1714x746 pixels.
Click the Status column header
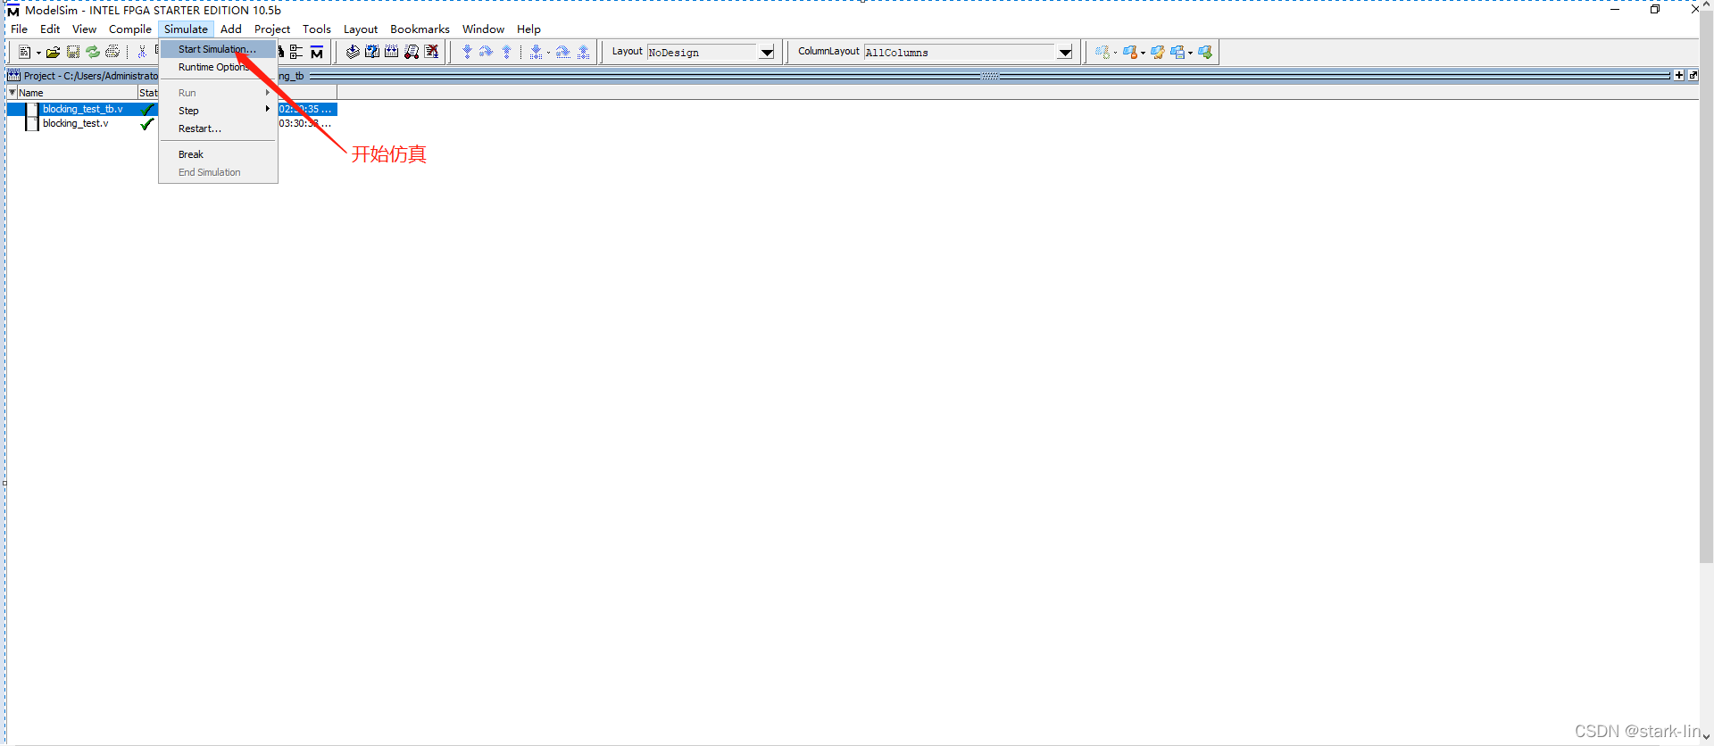[x=148, y=93]
